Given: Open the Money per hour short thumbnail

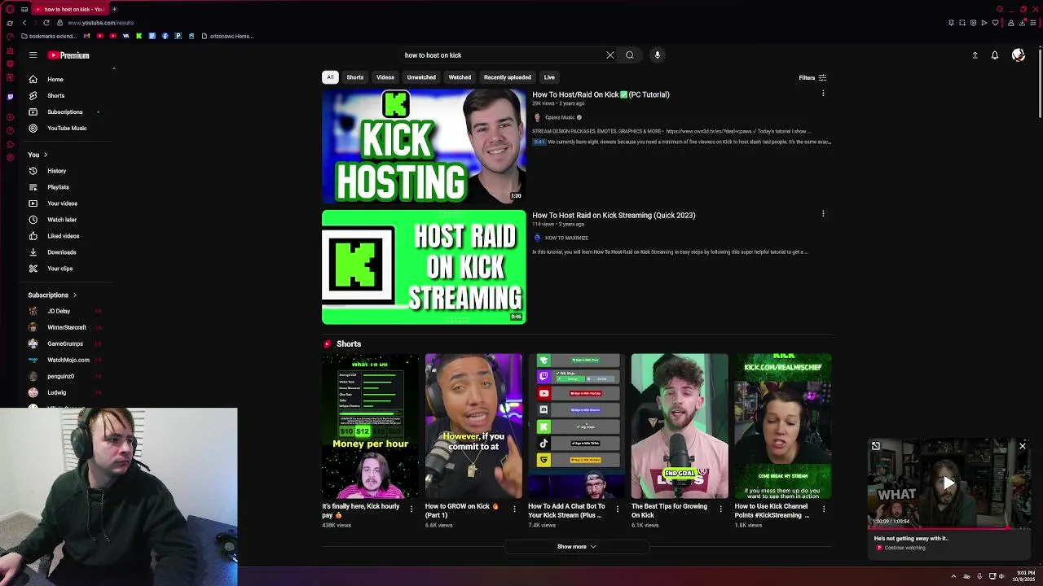Looking at the screenshot, I should pos(371,426).
